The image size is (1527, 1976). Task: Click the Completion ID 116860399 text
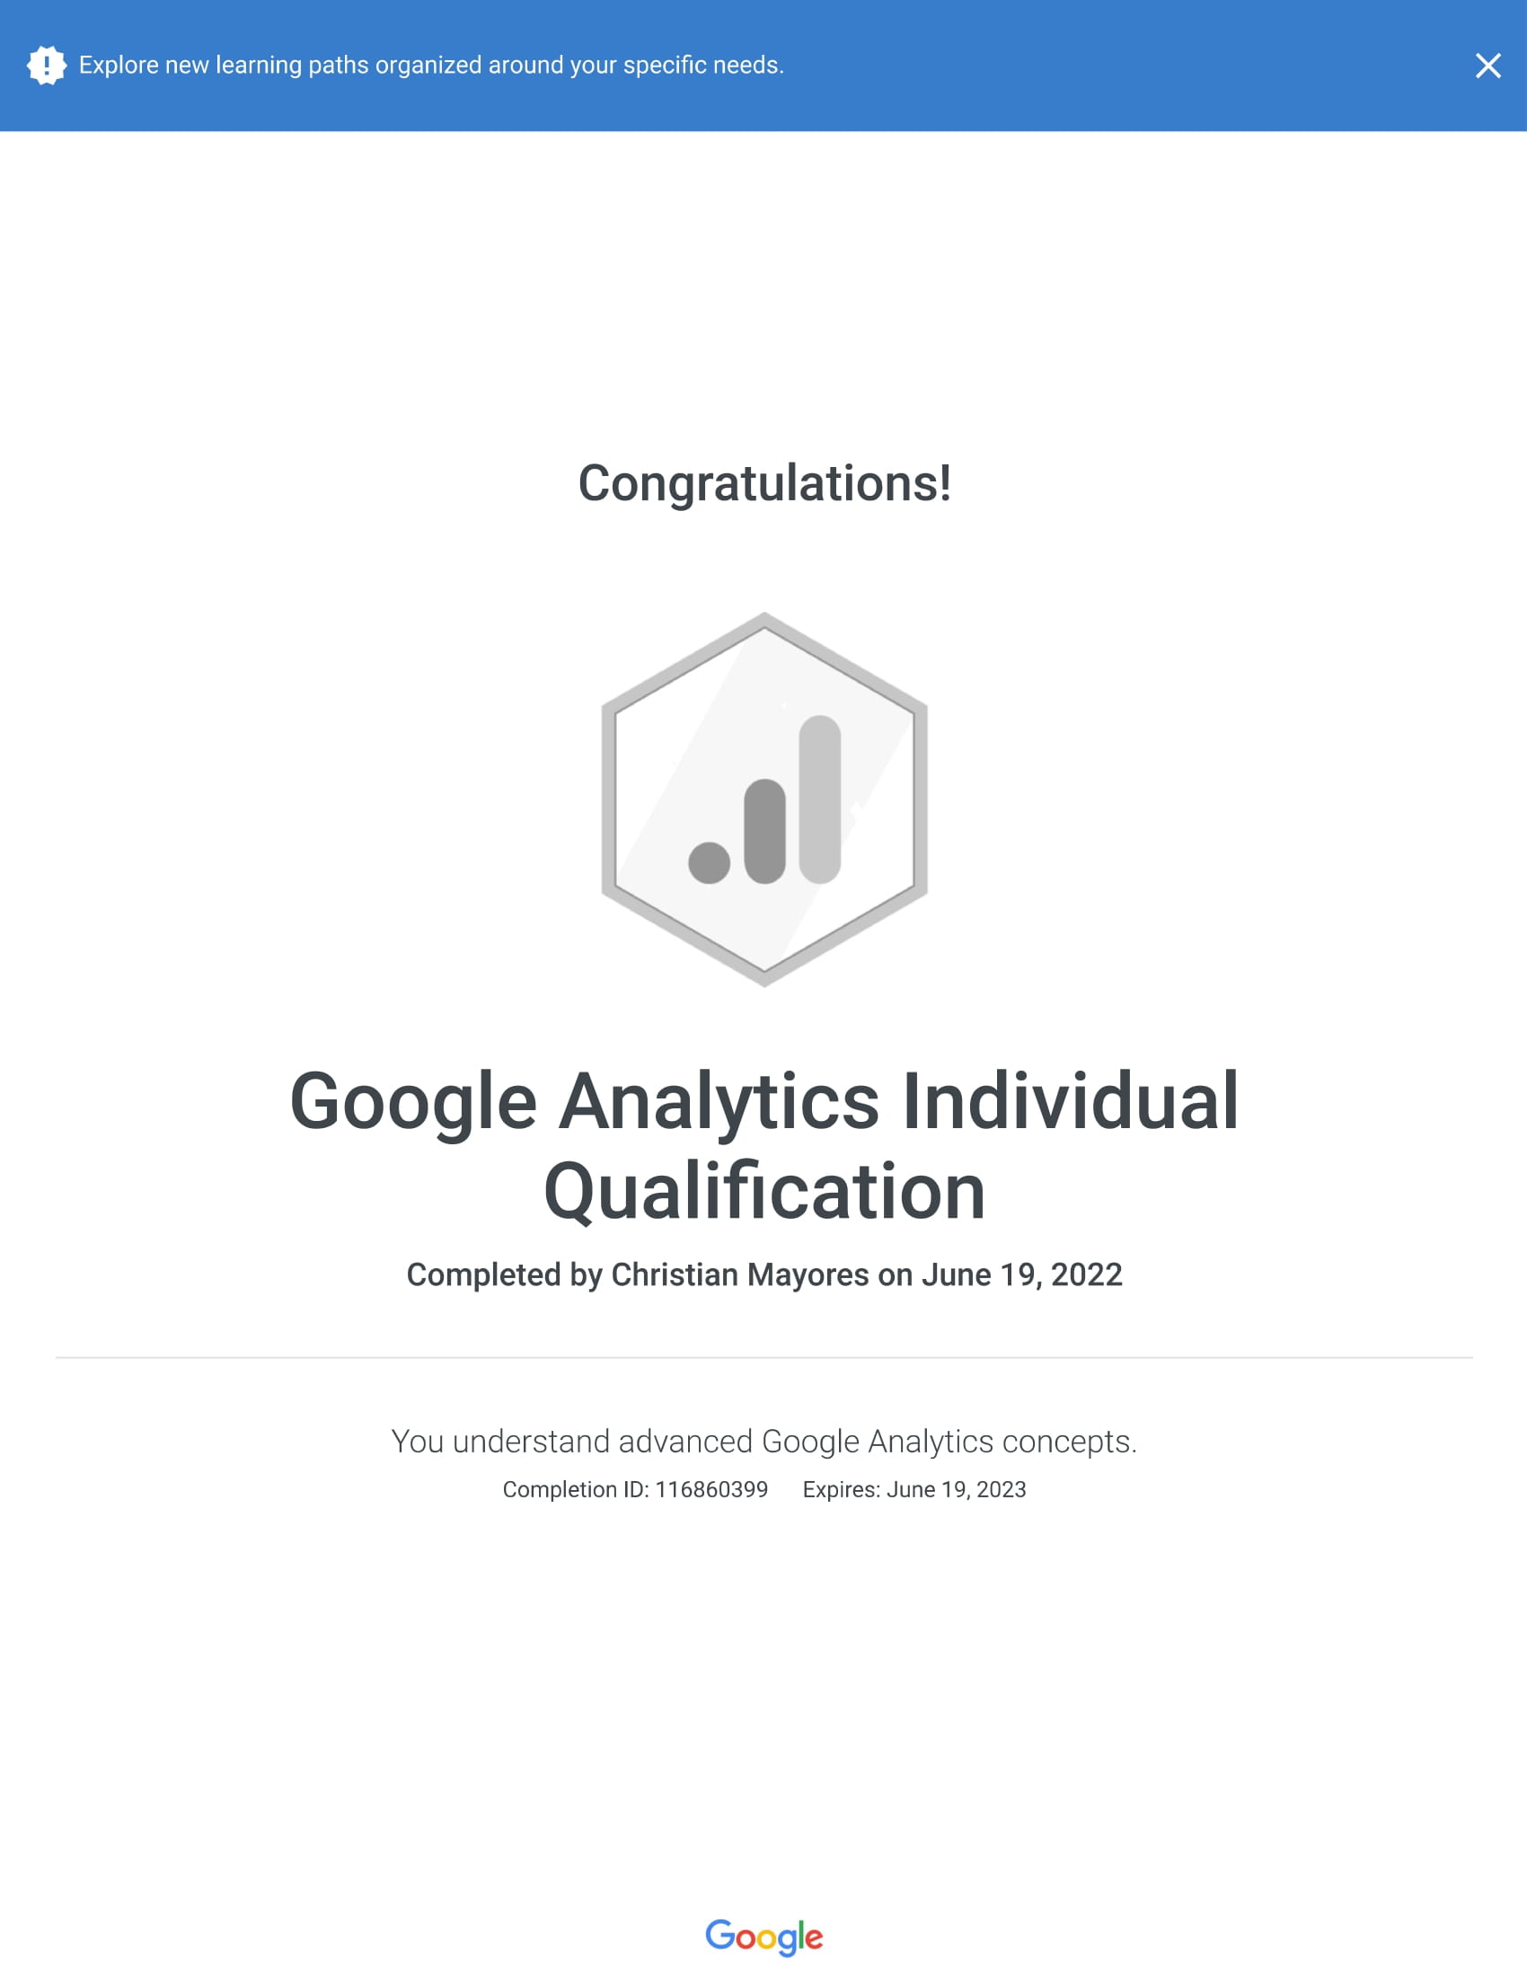point(637,1490)
